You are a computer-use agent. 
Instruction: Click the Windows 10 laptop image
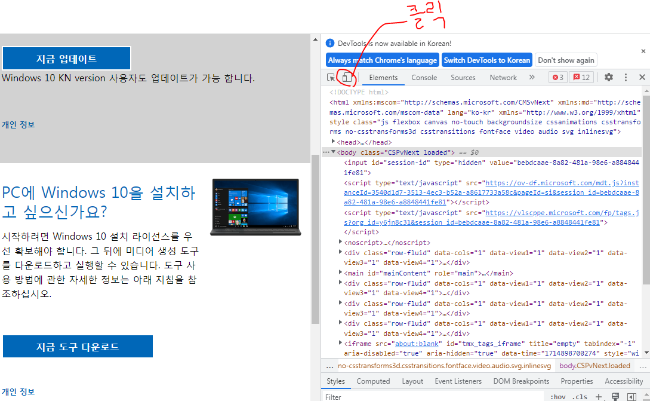pyautogui.click(x=256, y=207)
